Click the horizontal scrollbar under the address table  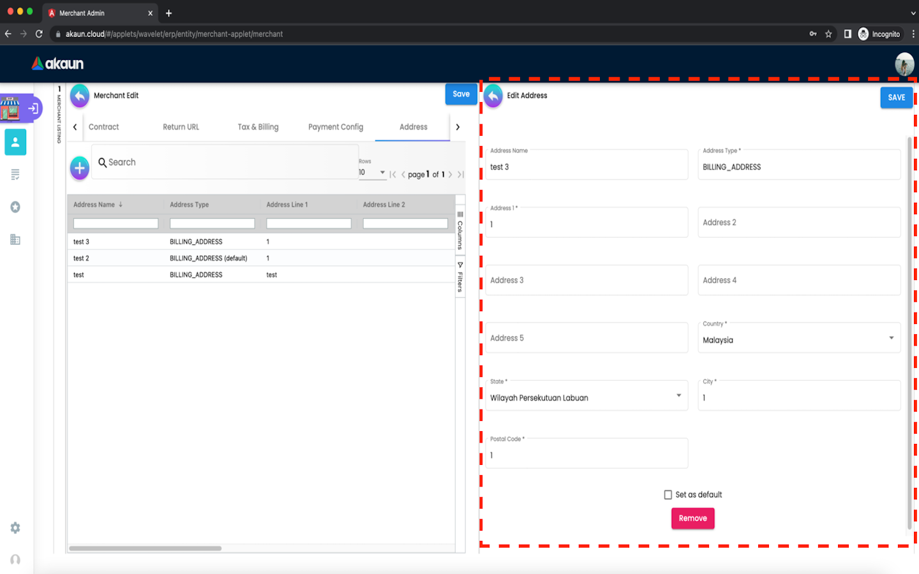[146, 548]
